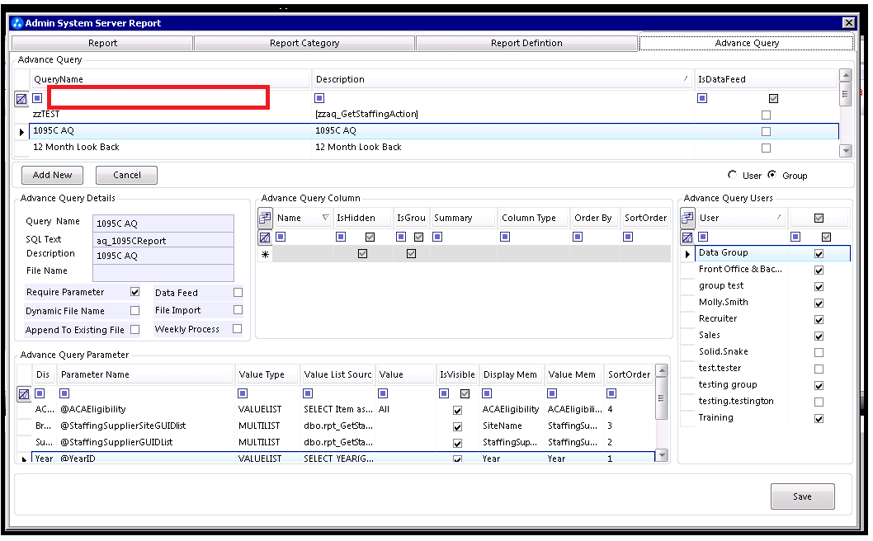Open Name column filter condition icon
Image resolution: width=873 pixels, height=541 pixels.
click(281, 237)
